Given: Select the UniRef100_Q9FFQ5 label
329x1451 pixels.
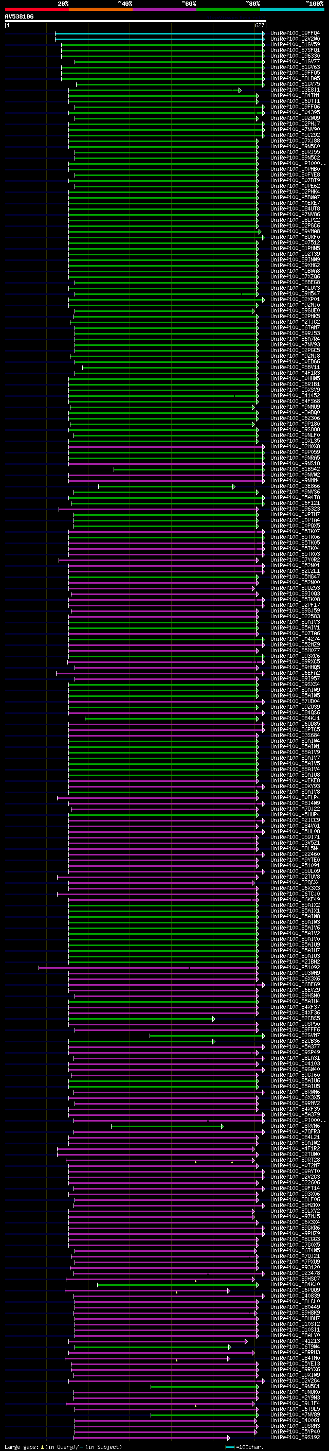Looking at the screenshot, I should click(x=295, y=73).
